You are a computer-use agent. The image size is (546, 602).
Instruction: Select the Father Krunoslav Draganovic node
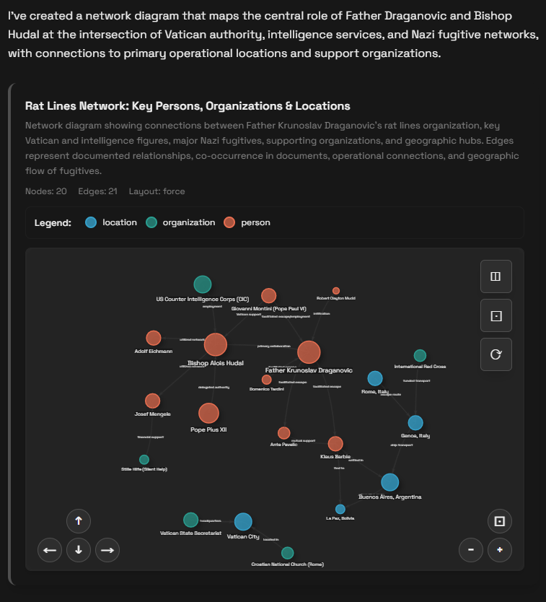click(309, 352)
